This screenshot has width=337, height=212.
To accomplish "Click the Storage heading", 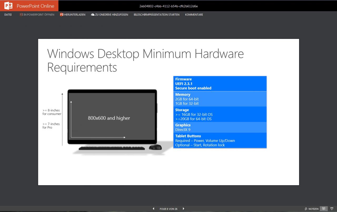I will (182, 110).
